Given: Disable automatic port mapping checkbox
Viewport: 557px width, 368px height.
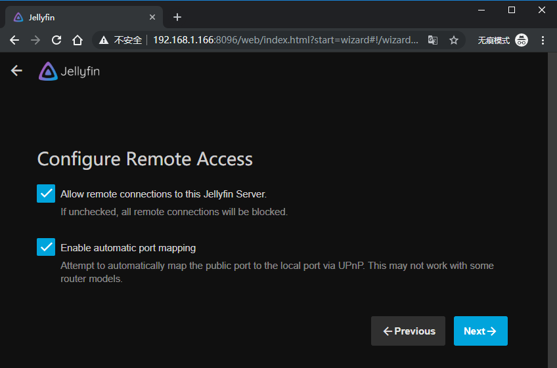Looking at the screenshot, I should click(46, 247).
